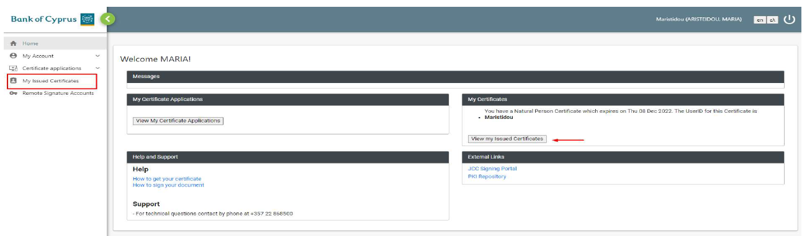The image size is (802, 236).
Task: Click the External Links panel header
Action: point(623,157)
